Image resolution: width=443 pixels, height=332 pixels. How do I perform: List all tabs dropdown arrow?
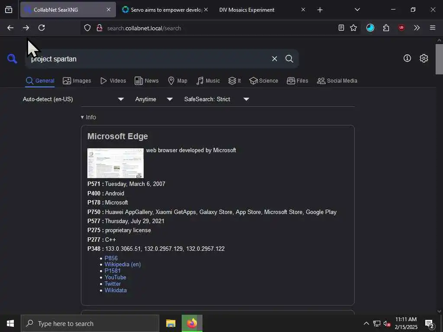pos(357,10)
